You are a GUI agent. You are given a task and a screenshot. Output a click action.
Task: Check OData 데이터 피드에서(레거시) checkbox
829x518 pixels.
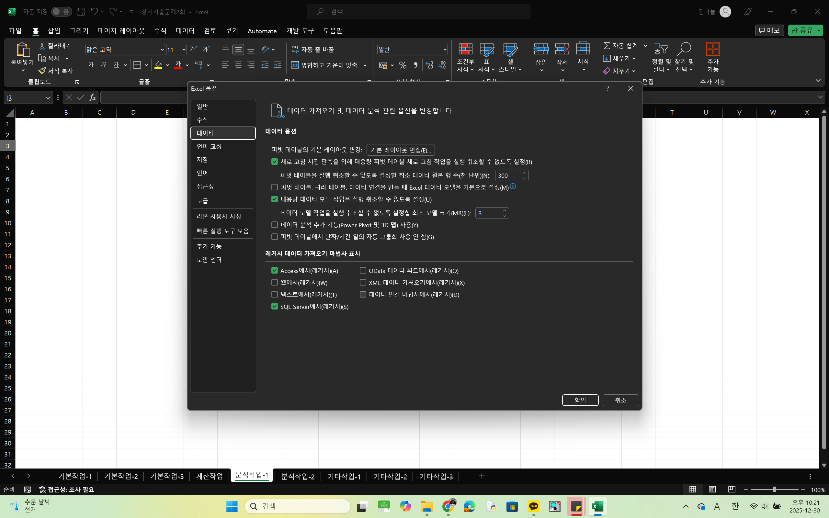coord(363,270)
